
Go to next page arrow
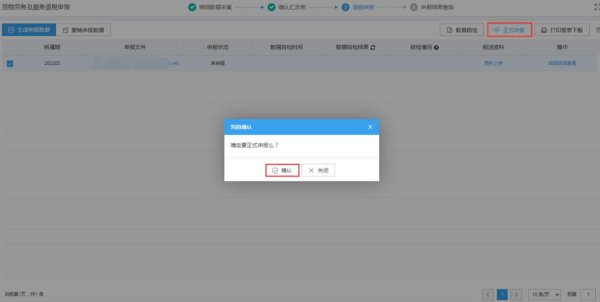point(516,295)
